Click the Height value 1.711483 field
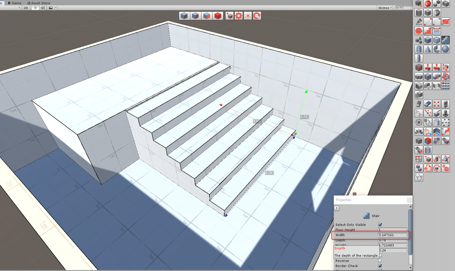Image resolution: width=455 pixels, height=271 pixels. coord(392,245)
